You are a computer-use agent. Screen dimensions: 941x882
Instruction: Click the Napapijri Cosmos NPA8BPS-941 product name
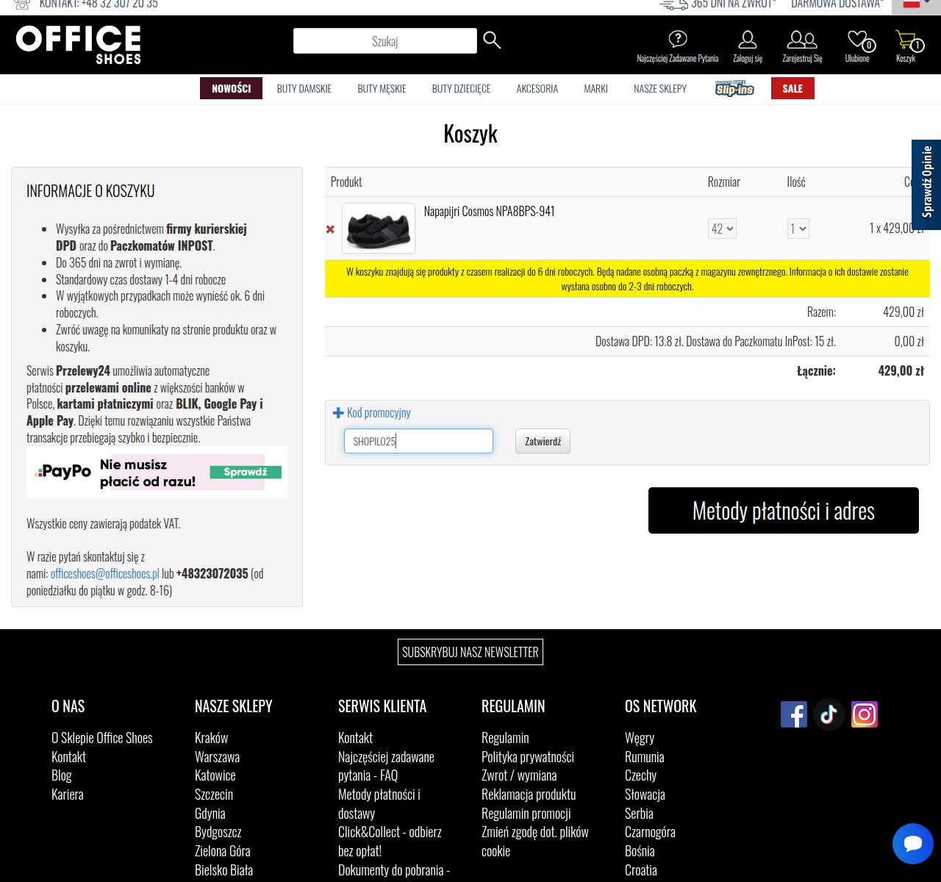tap(490, 212)
